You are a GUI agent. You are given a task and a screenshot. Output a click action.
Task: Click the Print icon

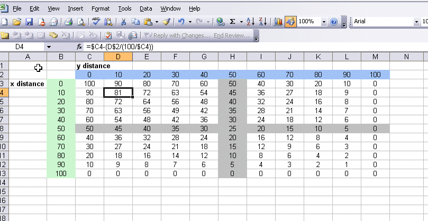click(x=68, y=22)
